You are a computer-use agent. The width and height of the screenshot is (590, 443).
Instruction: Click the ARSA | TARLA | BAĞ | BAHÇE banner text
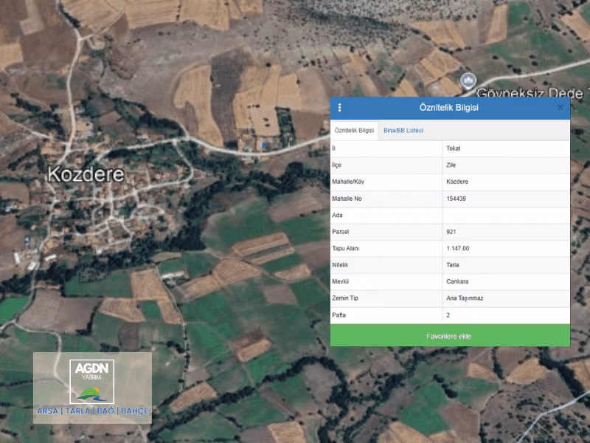tap(93, 411)
